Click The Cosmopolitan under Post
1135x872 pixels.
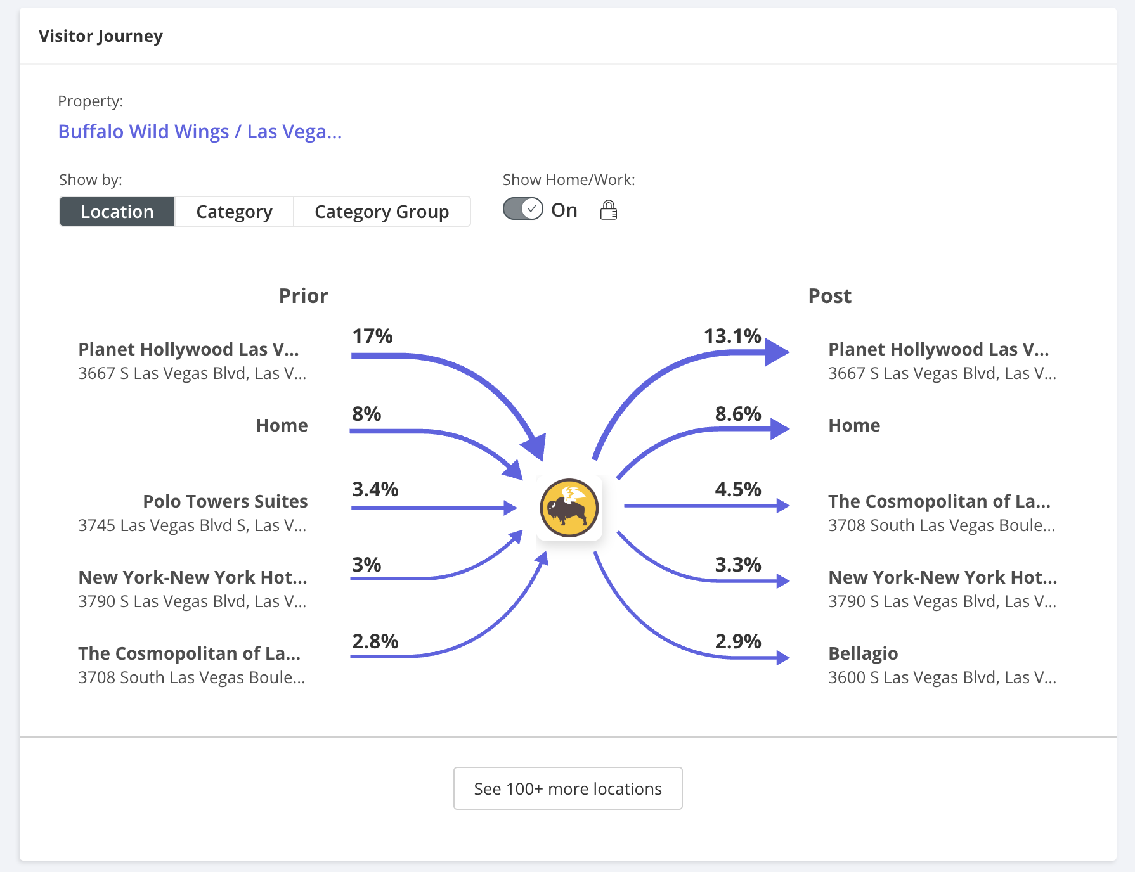click(939, 501)
